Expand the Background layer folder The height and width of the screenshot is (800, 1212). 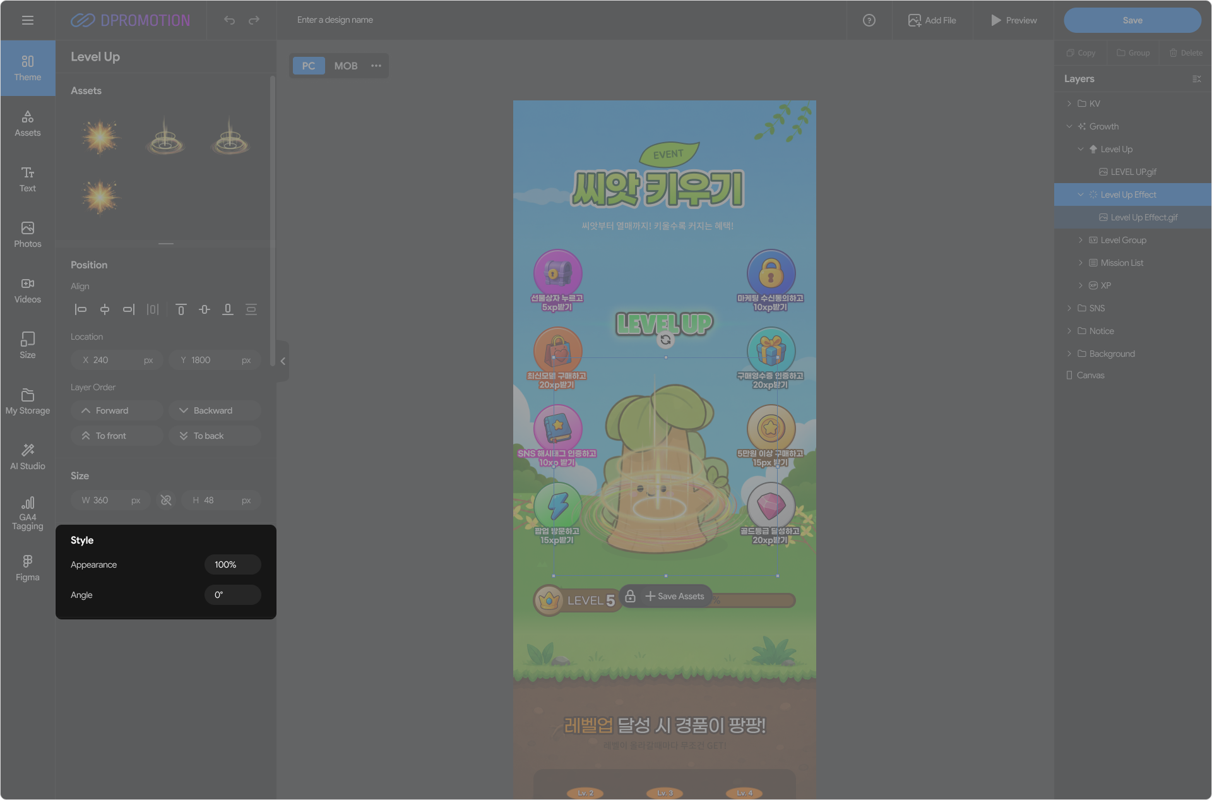tap(1069, 354)
